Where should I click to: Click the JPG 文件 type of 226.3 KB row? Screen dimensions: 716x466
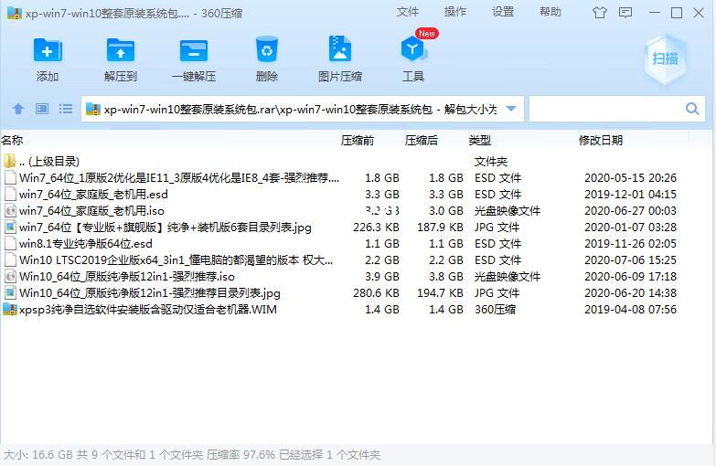pos(497,227)
